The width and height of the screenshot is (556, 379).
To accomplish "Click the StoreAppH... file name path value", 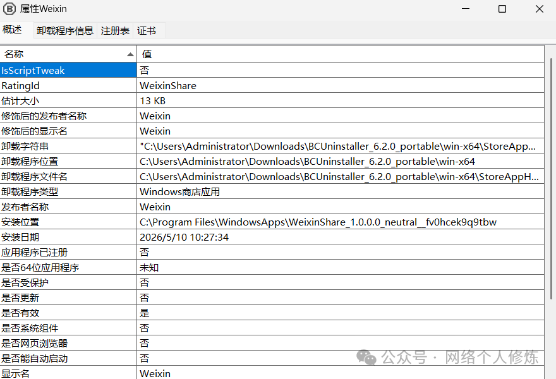I will pyautogui.click(x=339, y=177).
